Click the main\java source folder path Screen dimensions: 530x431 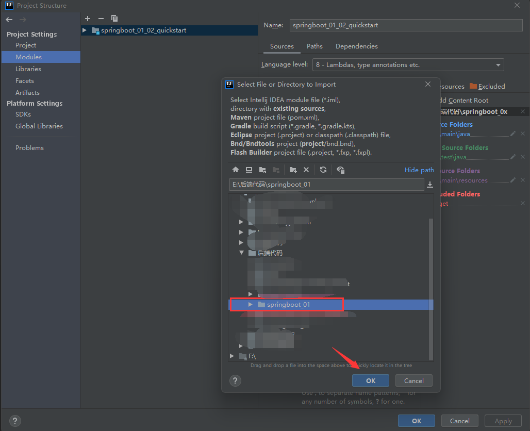pyautogui.click(x=455, y=134)
